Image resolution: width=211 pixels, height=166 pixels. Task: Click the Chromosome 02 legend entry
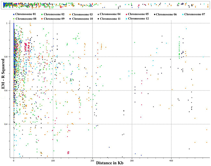[x=53, y=14]
